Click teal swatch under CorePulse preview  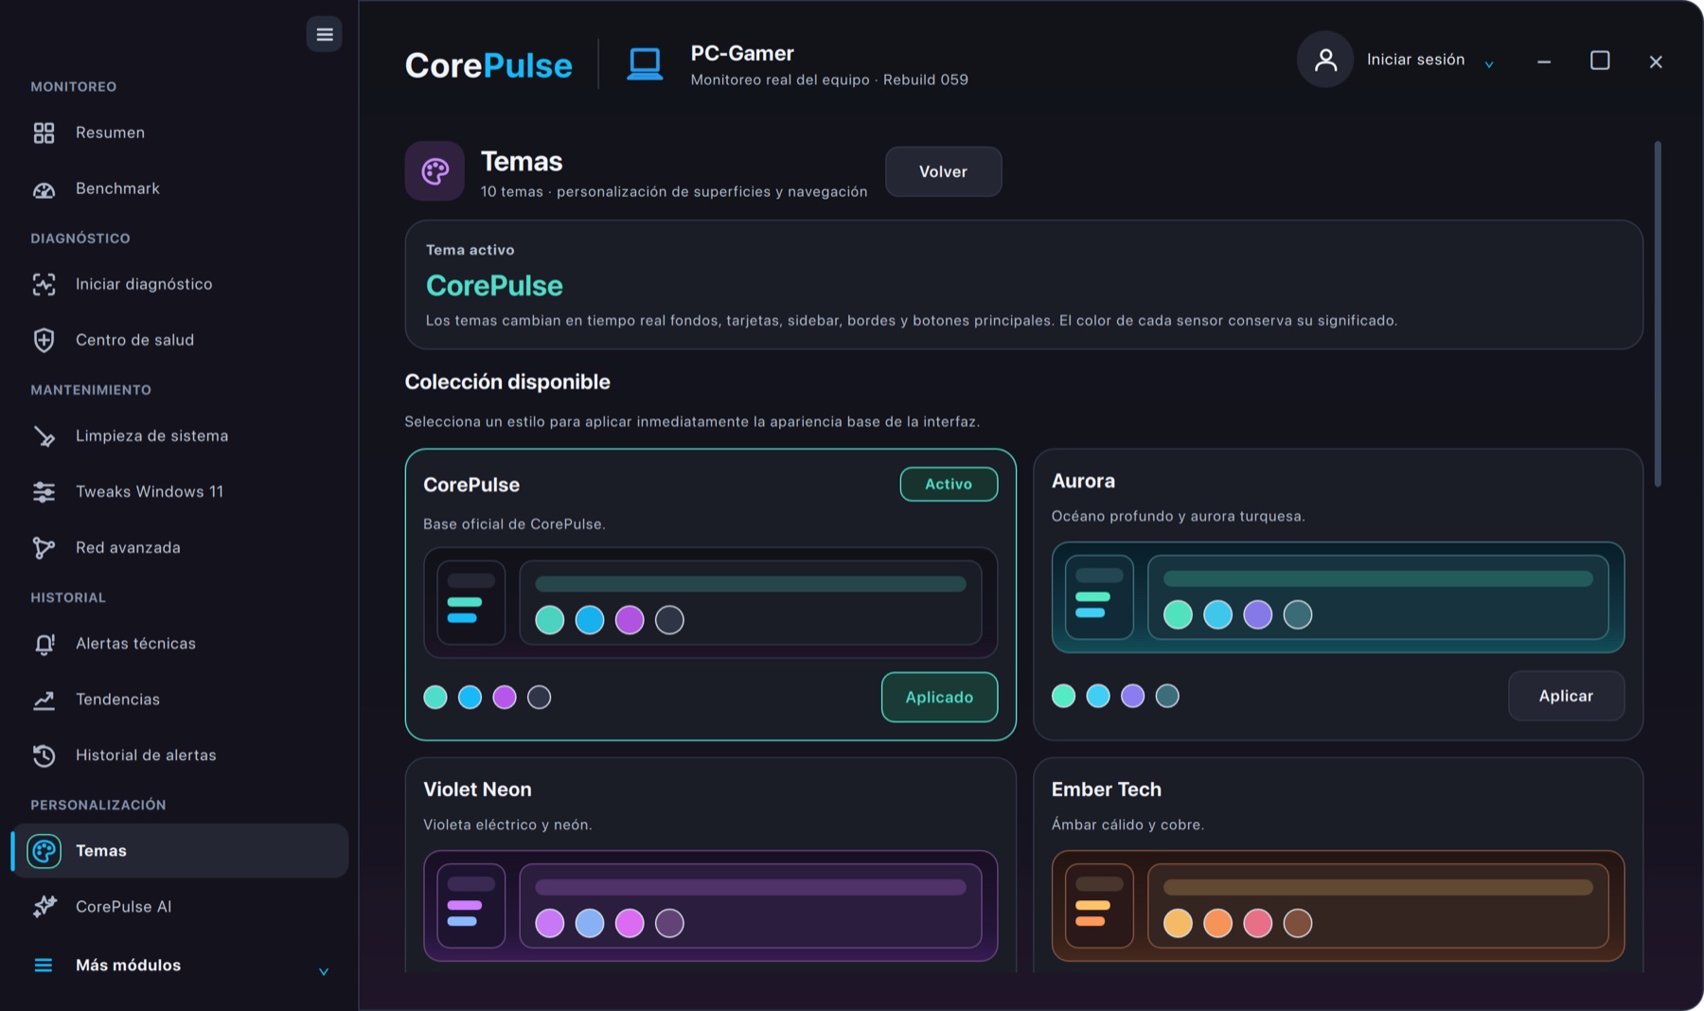click(x=435, y=698)
